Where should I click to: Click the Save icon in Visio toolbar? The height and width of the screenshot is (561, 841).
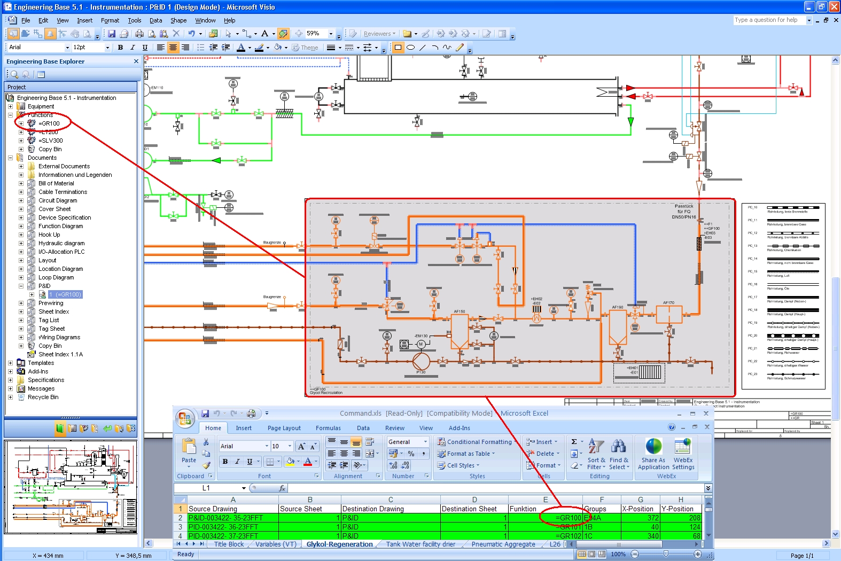(x=112, y=34)
